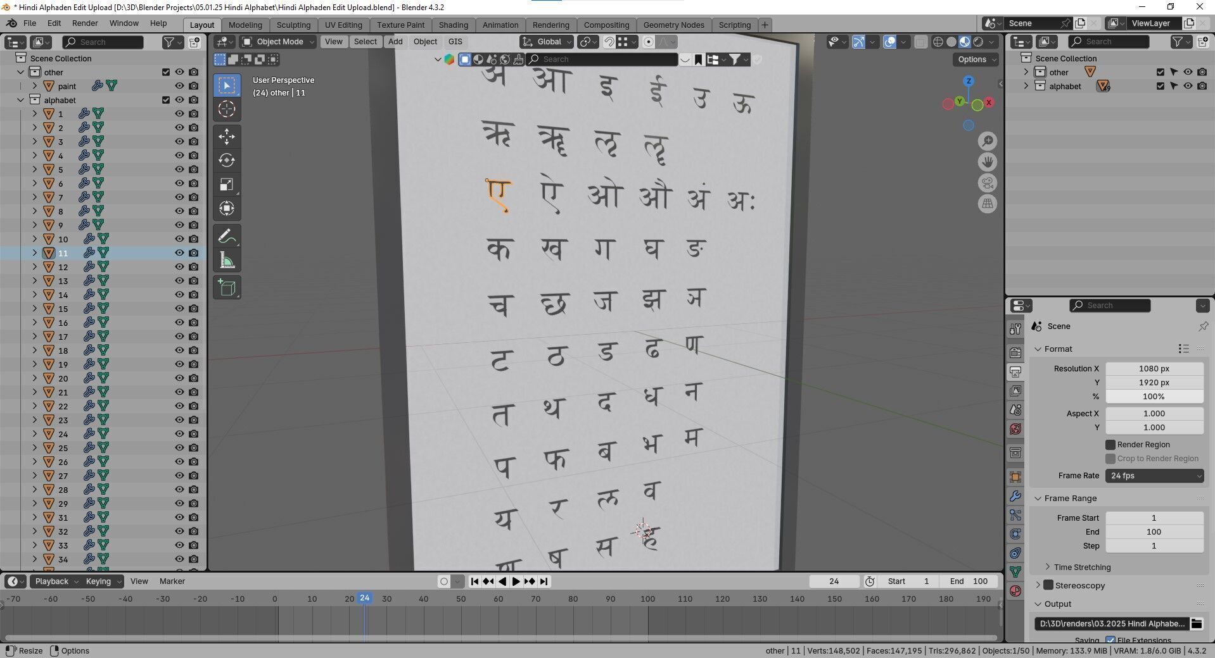1215x658 pixels.
Task: Click the play animation button
Action: point(516,581)
